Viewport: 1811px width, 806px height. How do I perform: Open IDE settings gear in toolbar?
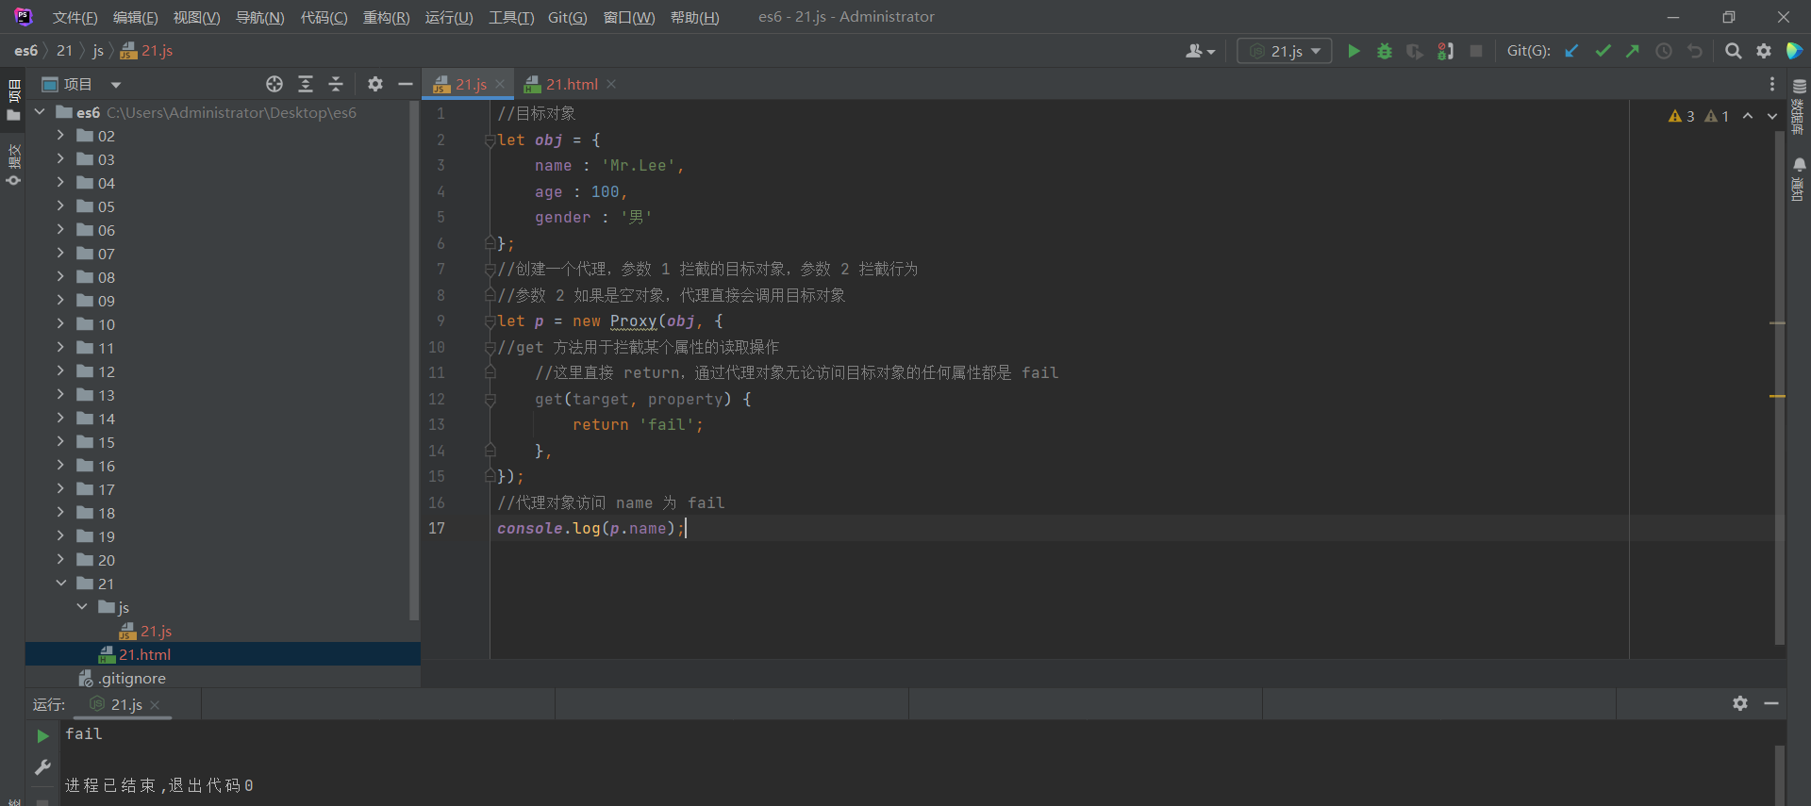(x=1764, y=51)
